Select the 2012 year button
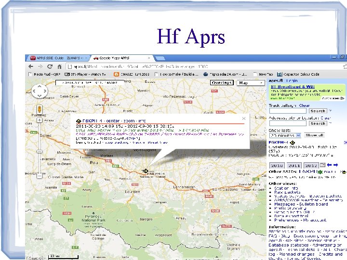 pos(311,165)
